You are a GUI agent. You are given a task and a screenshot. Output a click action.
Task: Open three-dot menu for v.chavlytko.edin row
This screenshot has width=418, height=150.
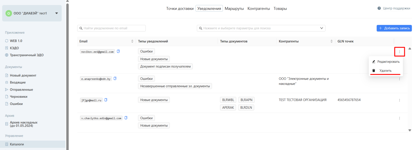pyautogui.click(x=399, y=118)
